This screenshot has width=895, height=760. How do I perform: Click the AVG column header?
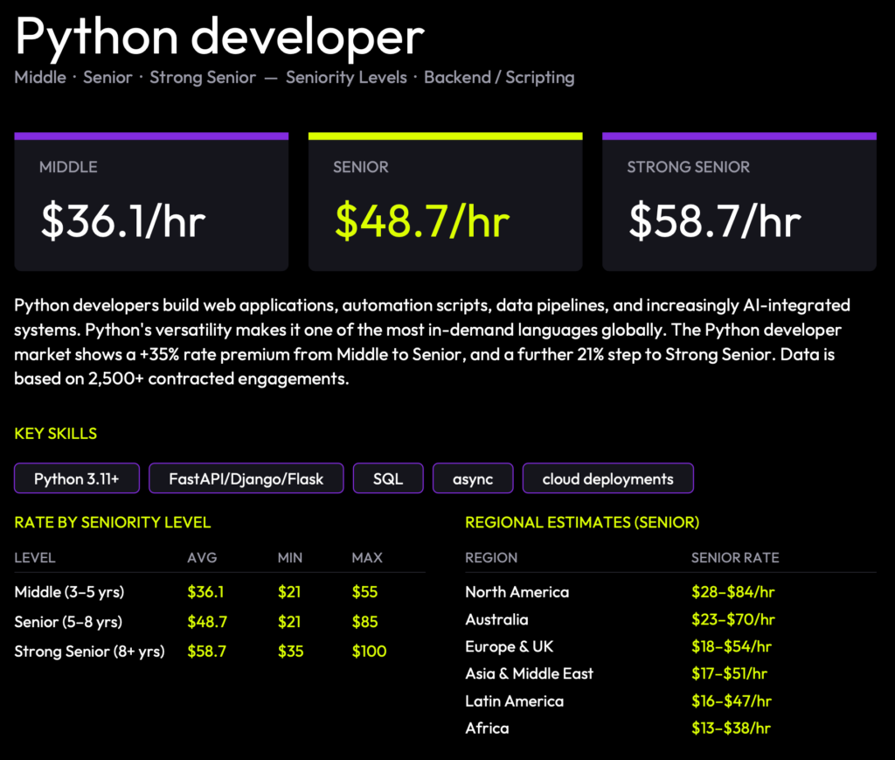202,557
